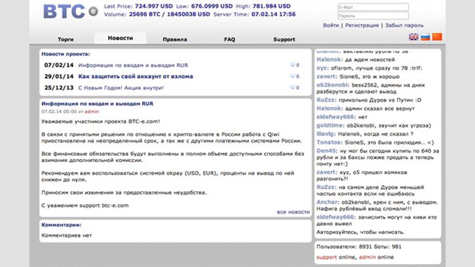Click the admin author link in article

(92, 112)
